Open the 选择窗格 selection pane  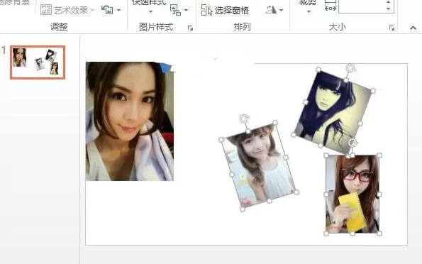pos(225,10)
